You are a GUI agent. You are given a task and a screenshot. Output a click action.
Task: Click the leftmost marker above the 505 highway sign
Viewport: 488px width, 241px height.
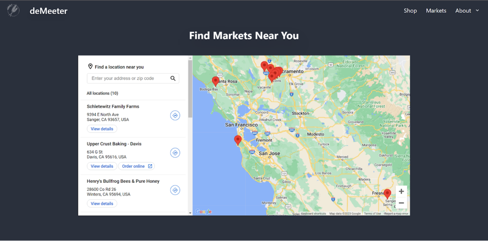pyautogui.click(x=264, y=66)
